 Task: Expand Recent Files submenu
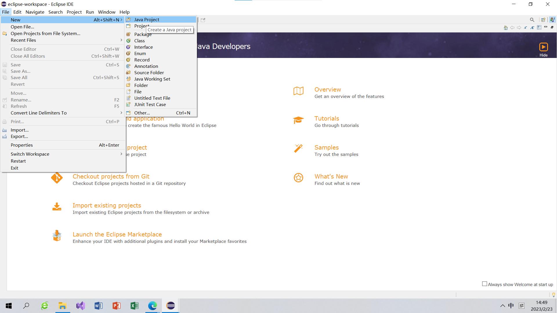click(x=121, y=40)
